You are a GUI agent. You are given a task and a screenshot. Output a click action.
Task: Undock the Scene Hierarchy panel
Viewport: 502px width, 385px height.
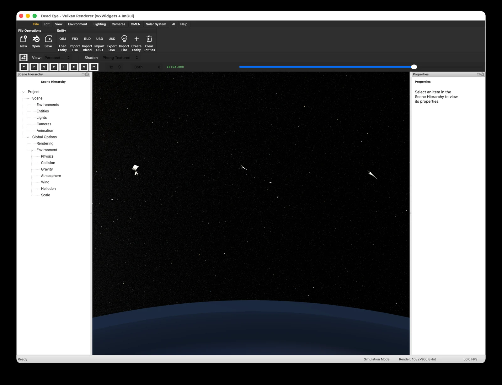[83, 74]
